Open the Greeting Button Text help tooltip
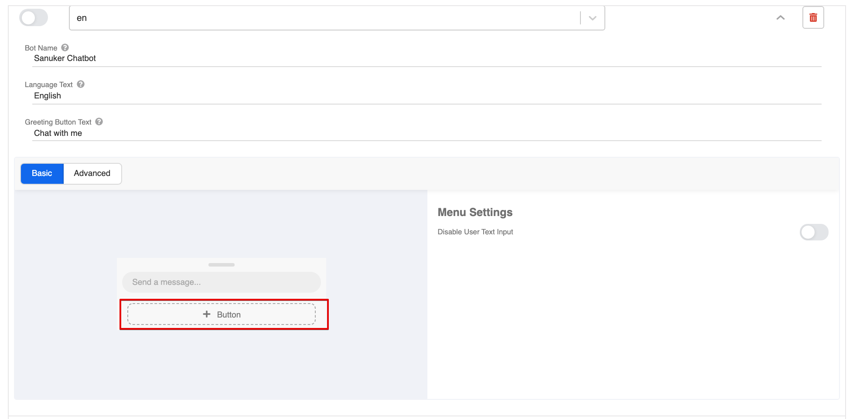 pos(99,122)
